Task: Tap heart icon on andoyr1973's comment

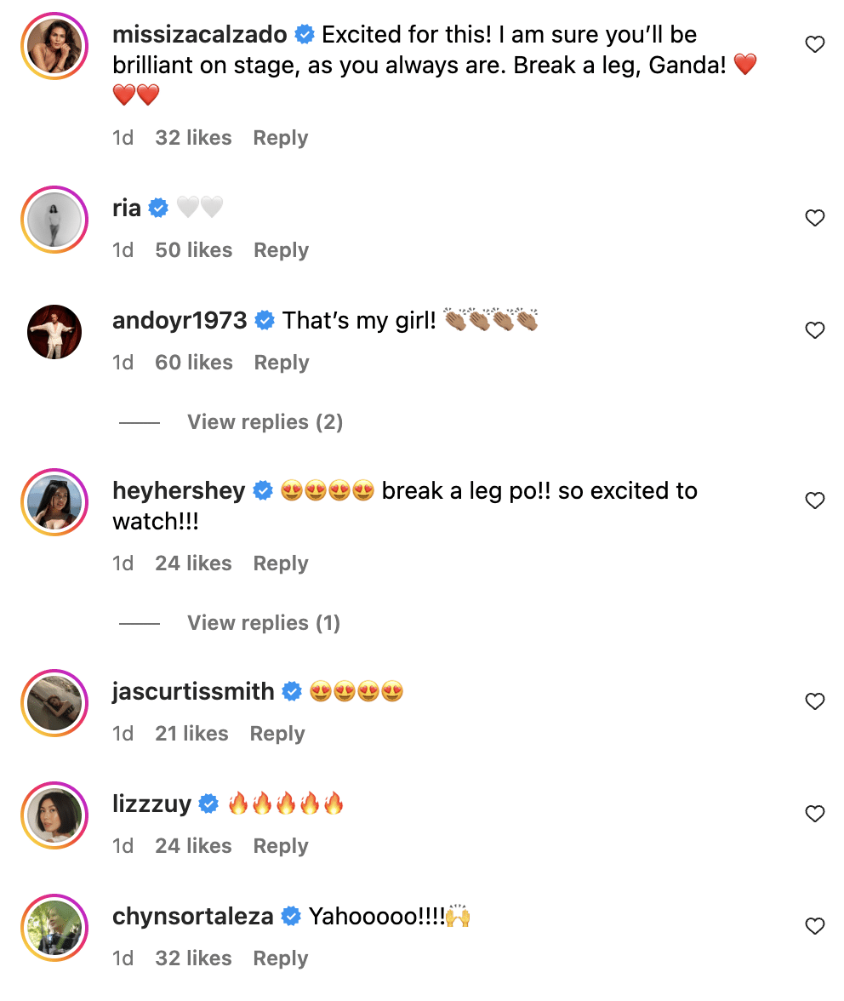Action: pyautogui.click(x=814, y=331)
